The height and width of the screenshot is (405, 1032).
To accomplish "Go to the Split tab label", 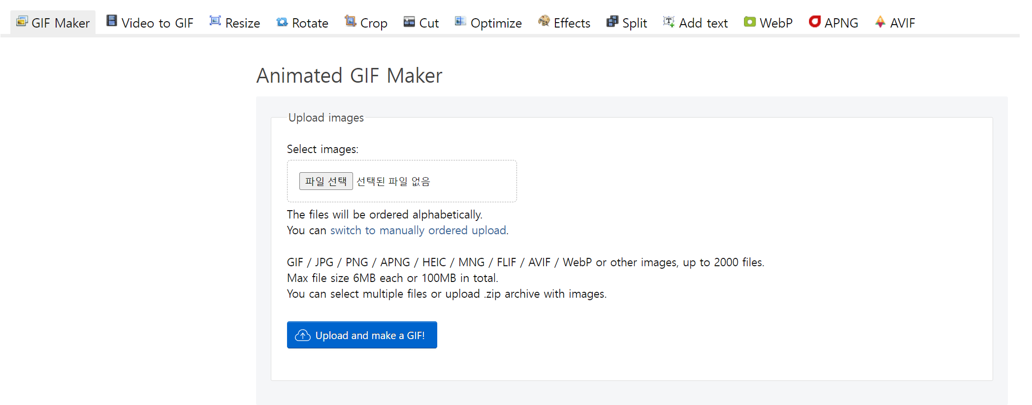I will click(635, 23).
